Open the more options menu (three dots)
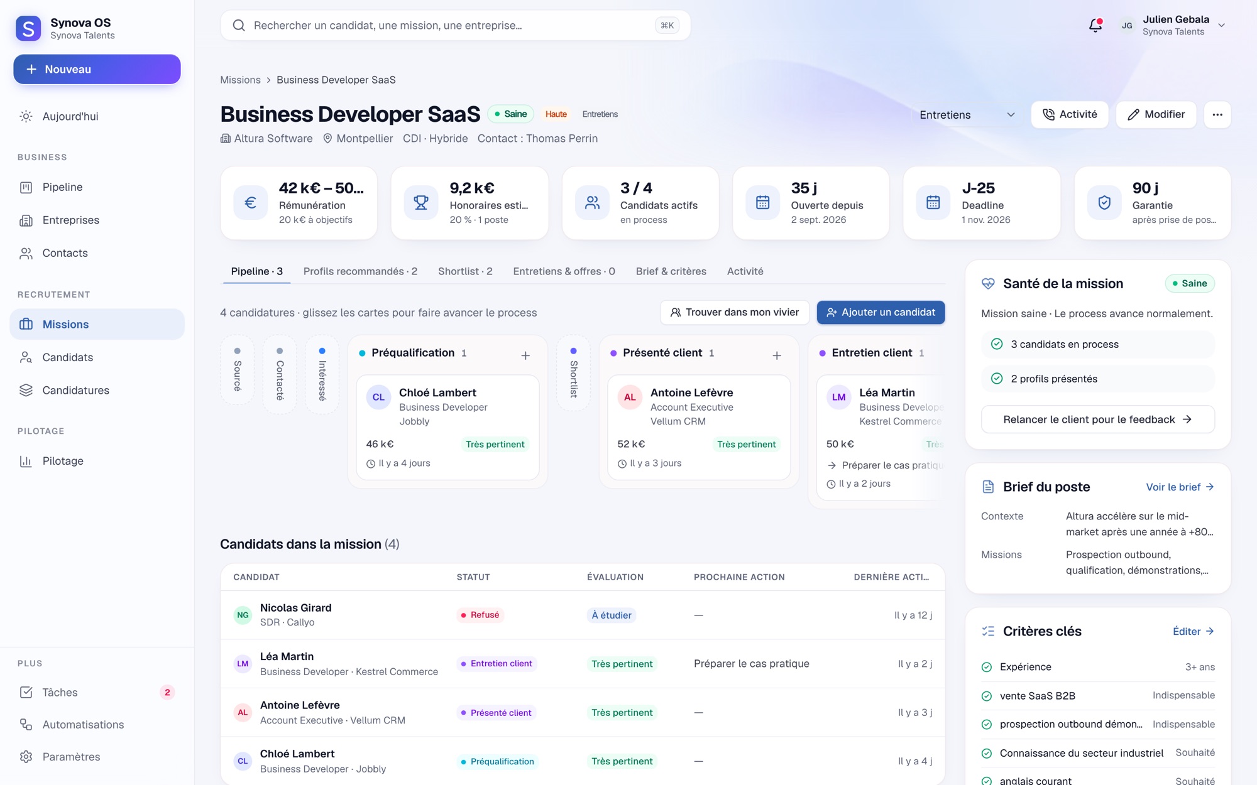Screen dimensions: 1257x785 1217,115
